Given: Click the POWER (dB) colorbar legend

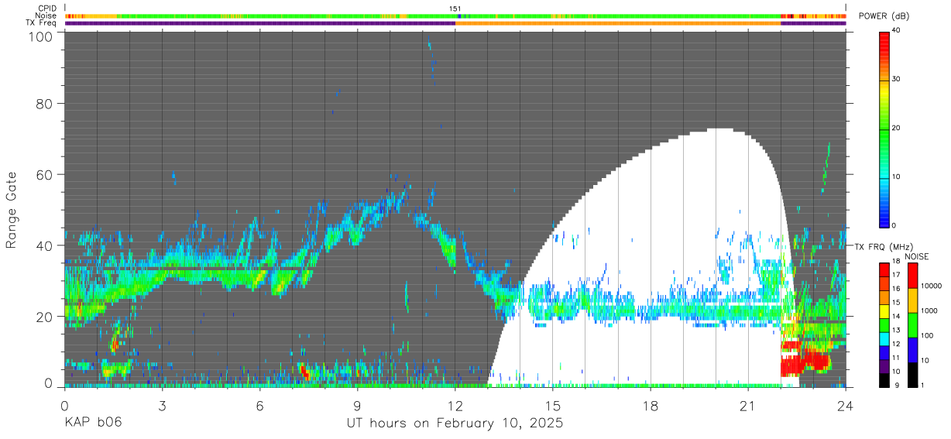Looking at the screenshot, I should tap(884, 129).
